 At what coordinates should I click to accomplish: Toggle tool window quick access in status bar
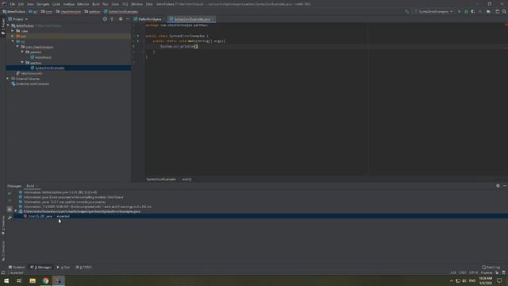[3, 272]
